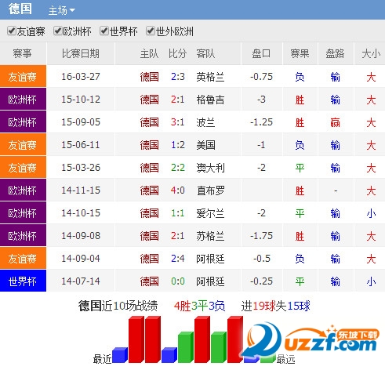Select 欧洲杯 tag on 15-09-05 row
Screen dimensions: 385x370
tap(23, 122)
